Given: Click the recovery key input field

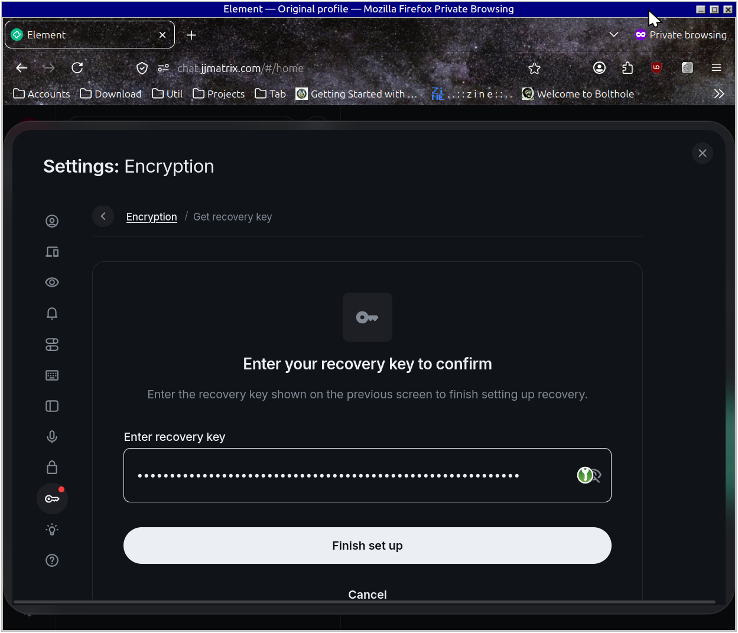Looking at the screenshot, I should (368, 475).
